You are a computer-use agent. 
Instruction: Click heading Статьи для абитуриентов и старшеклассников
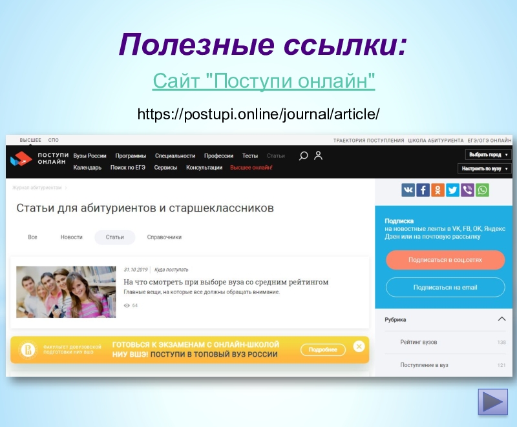[x=145, y=208]
